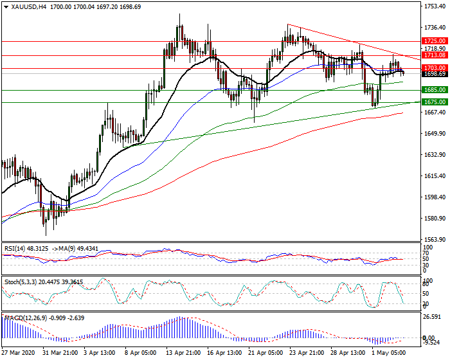Select the 1725.00 red resistance level label
This screenshot has height=360, width=450.
click(x=435, y=41)
